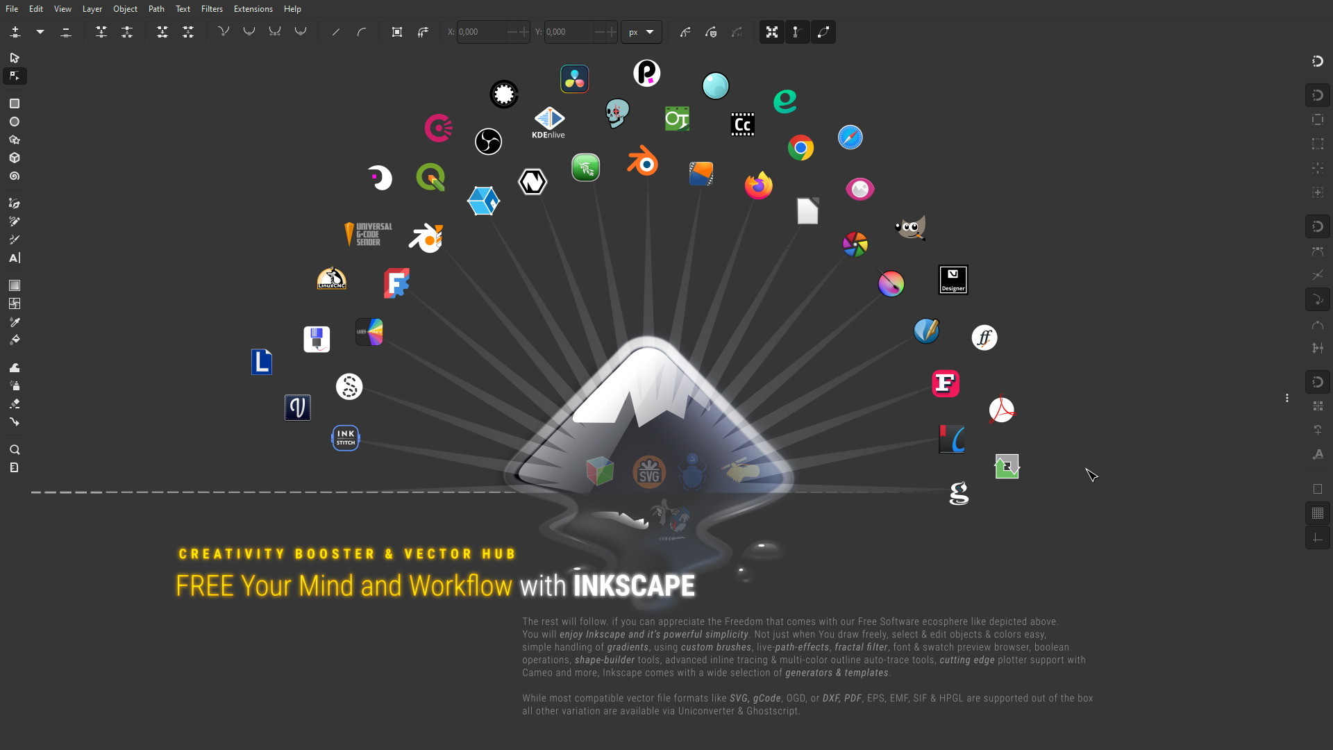Screen dimensions: 1333x750
Task: Activate the Pencil freehand tool
Action: [15, 222]
